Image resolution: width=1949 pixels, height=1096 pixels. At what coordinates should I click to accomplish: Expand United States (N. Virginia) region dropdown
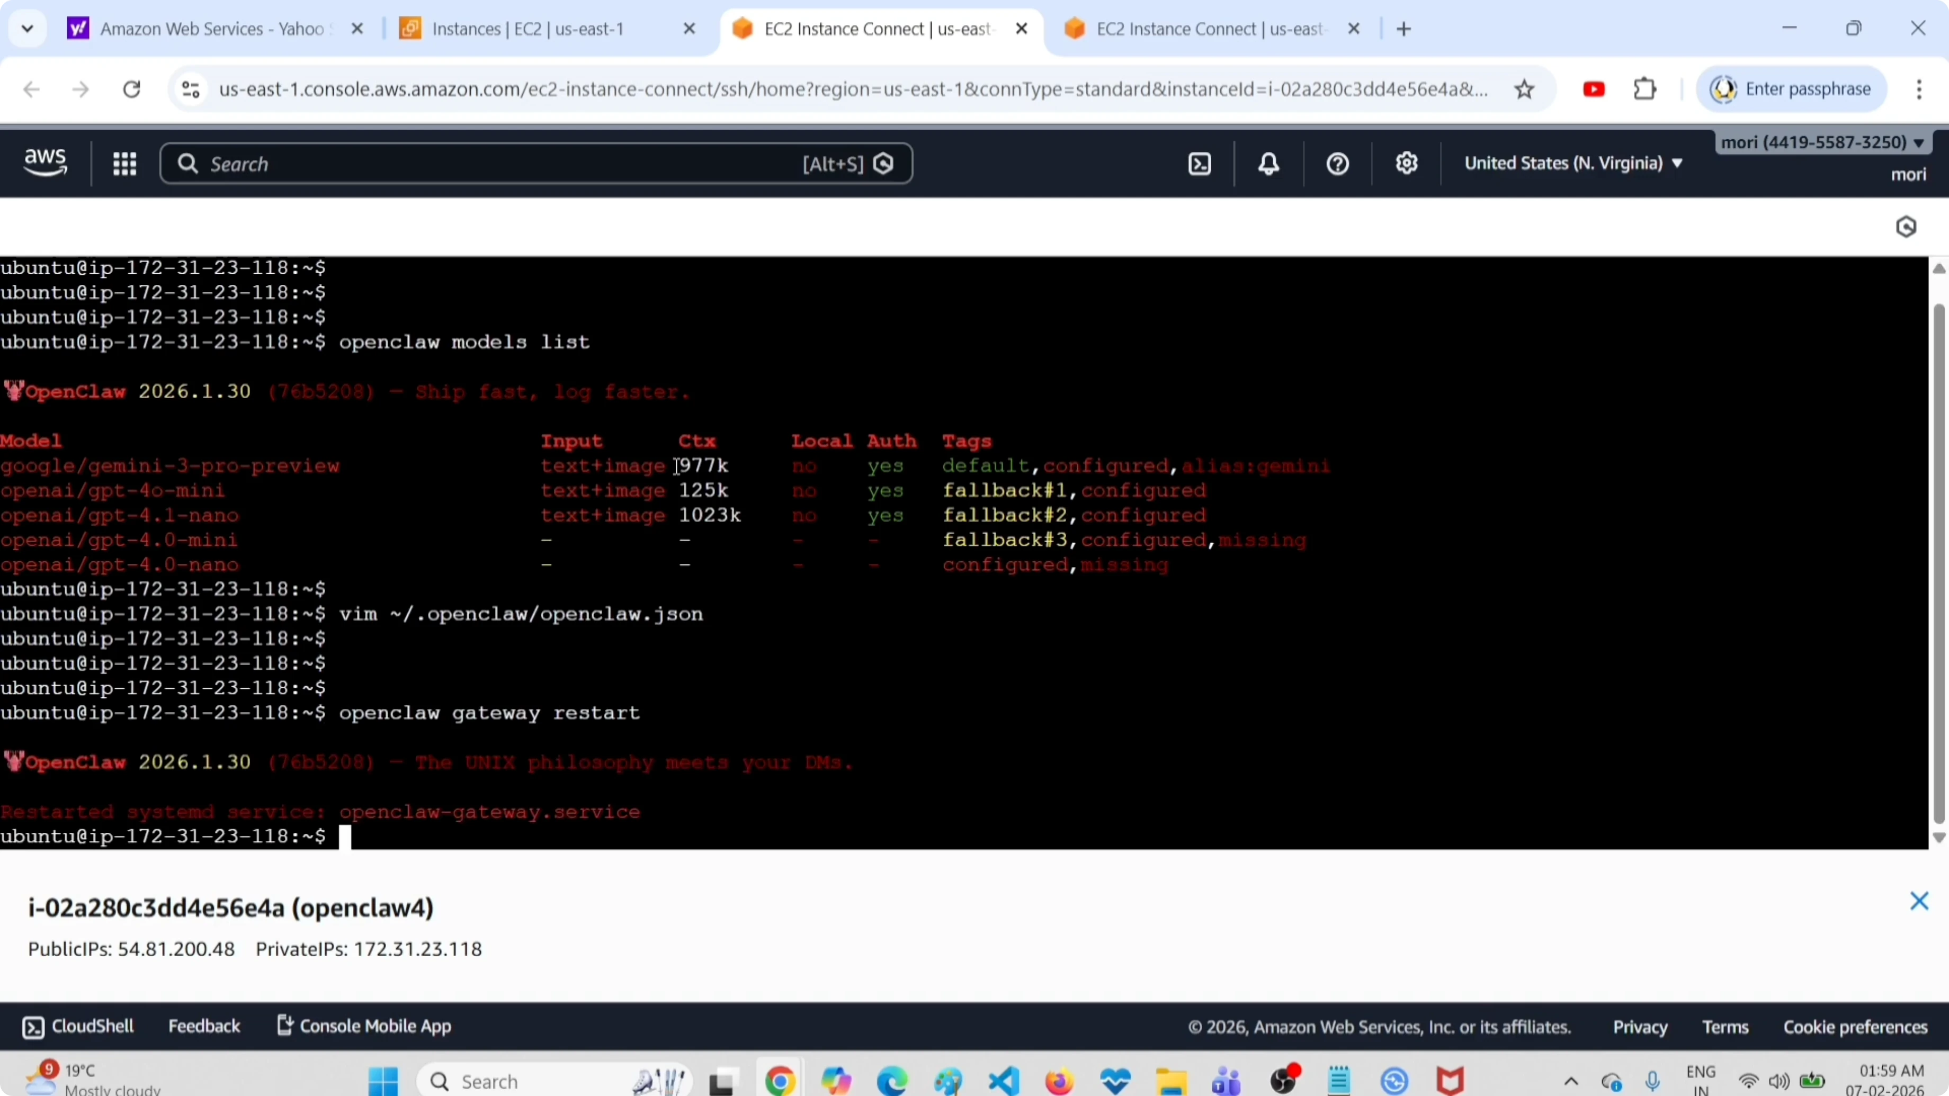1573,164
